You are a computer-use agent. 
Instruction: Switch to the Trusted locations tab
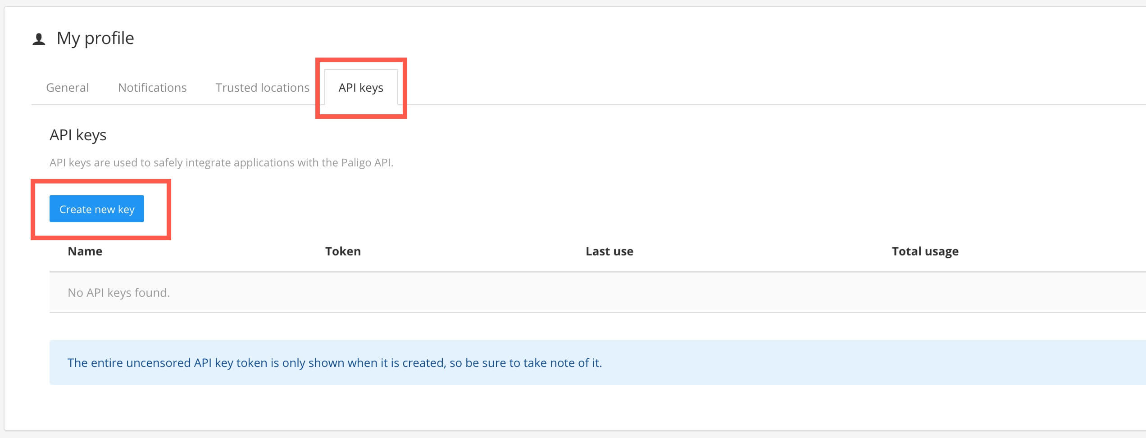[262, 87]
